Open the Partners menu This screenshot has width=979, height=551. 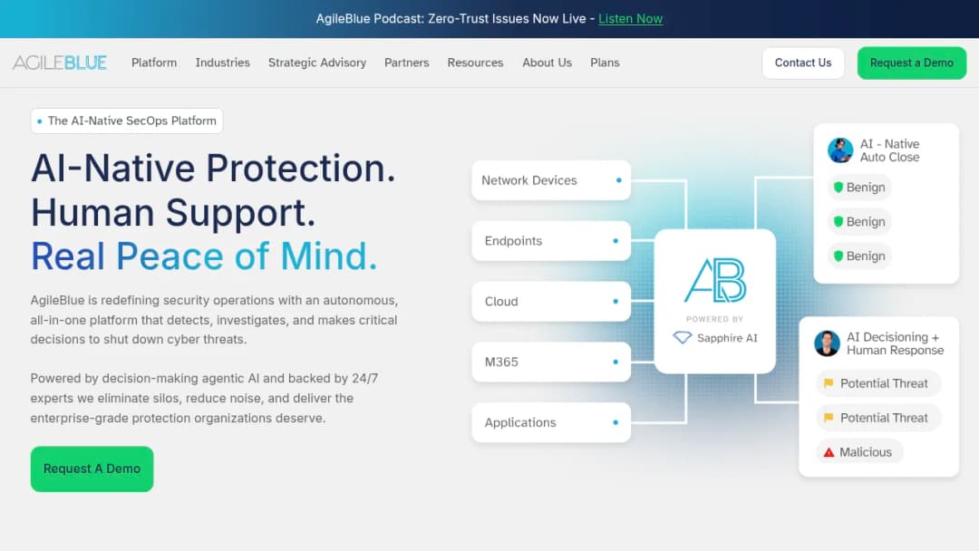(x=406, y=63)
